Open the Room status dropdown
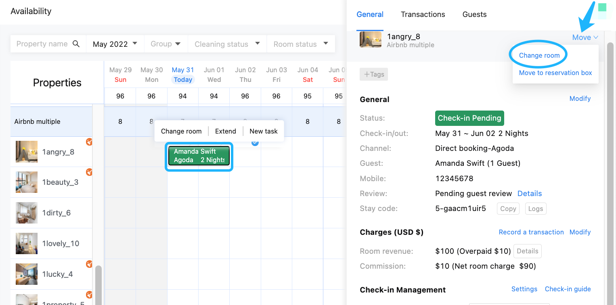 [x=301, y=44]
